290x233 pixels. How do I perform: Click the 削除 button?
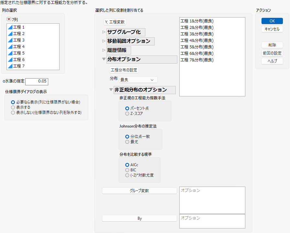[272, 45]
